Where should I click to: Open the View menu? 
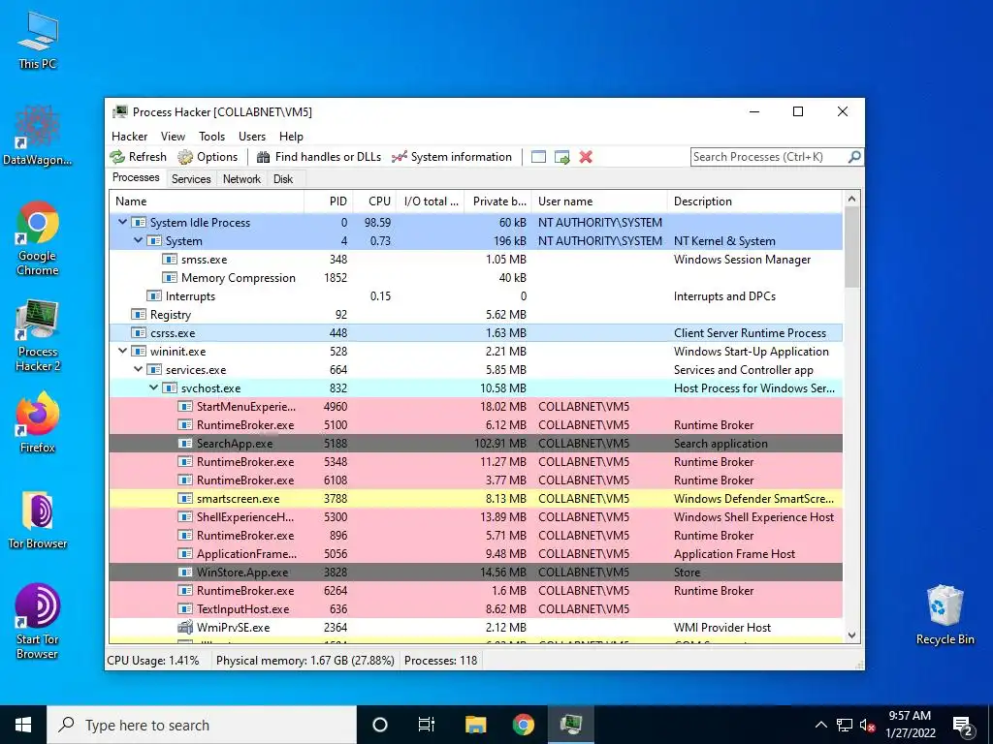coord(173,137)
